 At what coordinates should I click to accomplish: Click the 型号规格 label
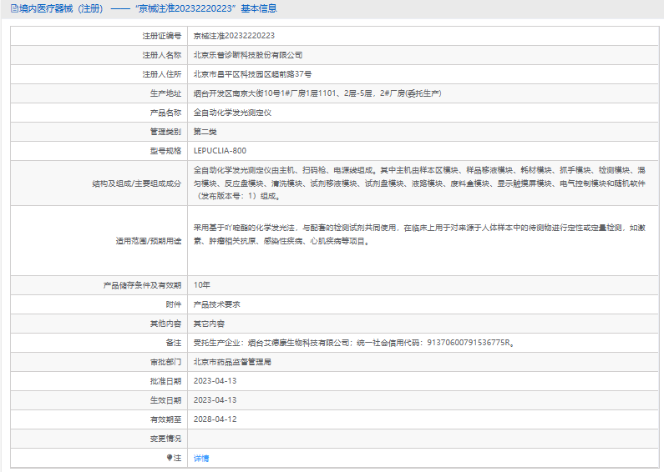point(165,151)
